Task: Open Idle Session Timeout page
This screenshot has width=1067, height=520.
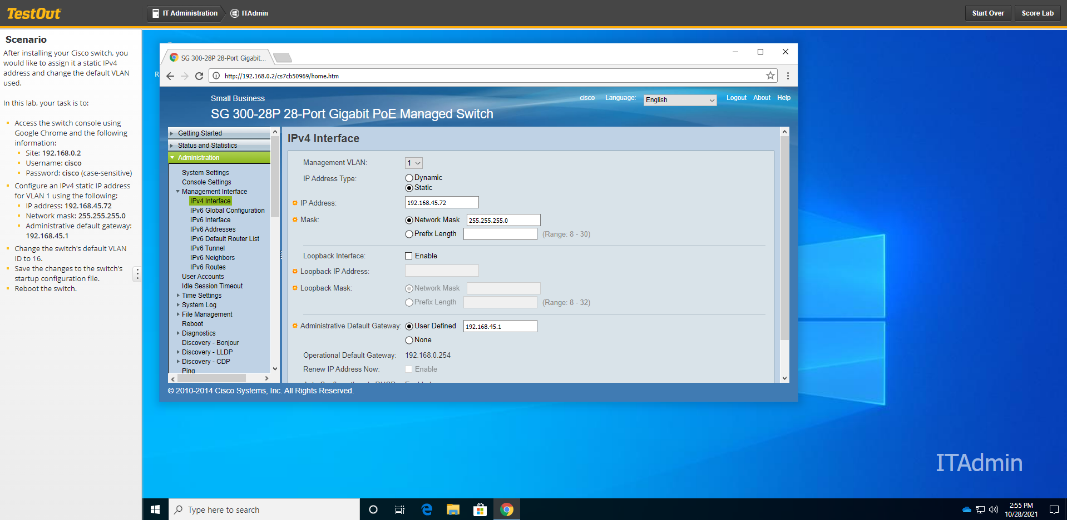Action: click(213, 286)
